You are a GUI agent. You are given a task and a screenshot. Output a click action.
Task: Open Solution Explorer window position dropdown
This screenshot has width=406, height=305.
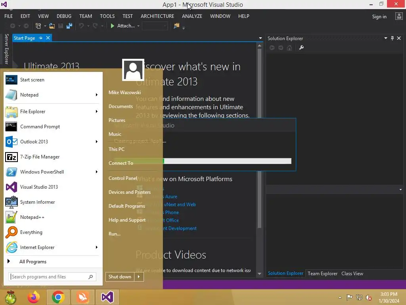[x=385, y=38]
